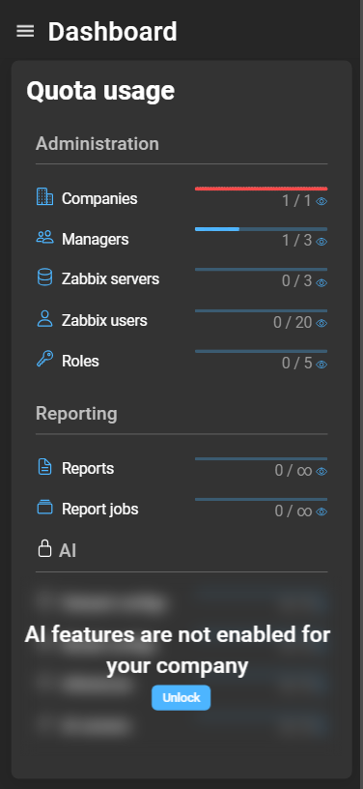
Task: Click the Dashboard page title
Action: (x=112, y=32)
